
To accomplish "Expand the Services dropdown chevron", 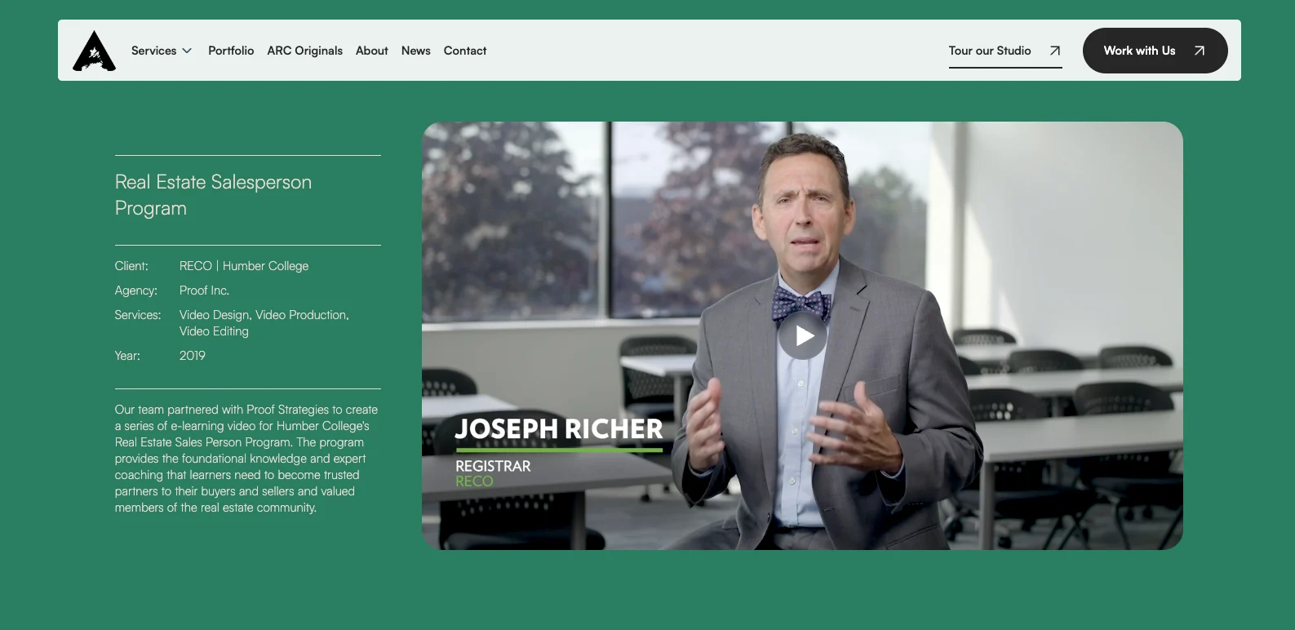I will coord(187,51).
